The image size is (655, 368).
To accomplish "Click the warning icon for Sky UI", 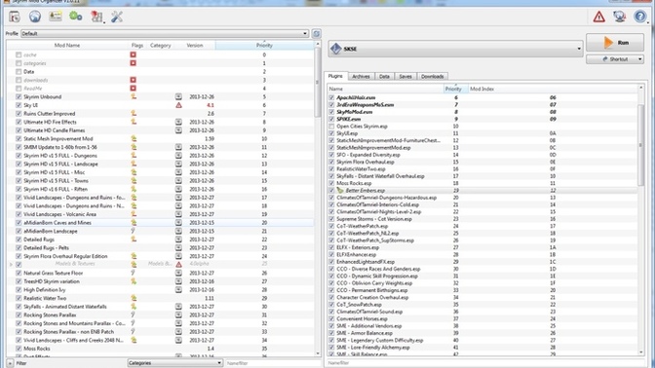I will pos(178,105).
